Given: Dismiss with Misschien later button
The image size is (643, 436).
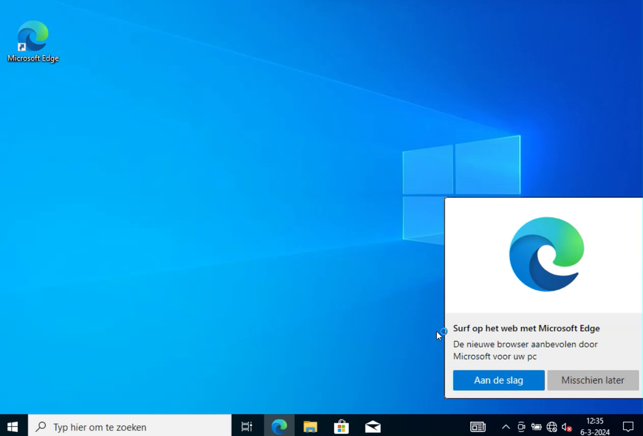Looking at the screenshot, I should (x=593, y=380).
